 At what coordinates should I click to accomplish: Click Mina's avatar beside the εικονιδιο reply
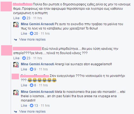point(16,25)
